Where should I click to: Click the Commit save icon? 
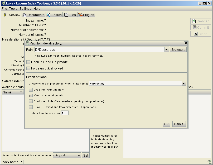(195, 27)
